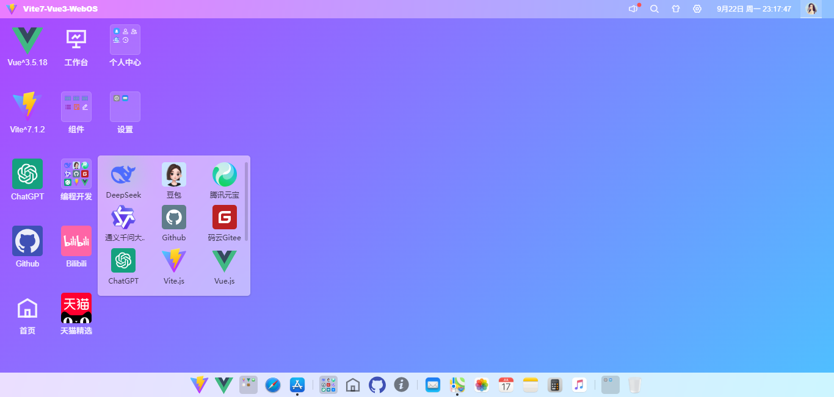Open the Photos icon in the dock
This screenshot has height=397, width=834.
click(x=482, y=385)
